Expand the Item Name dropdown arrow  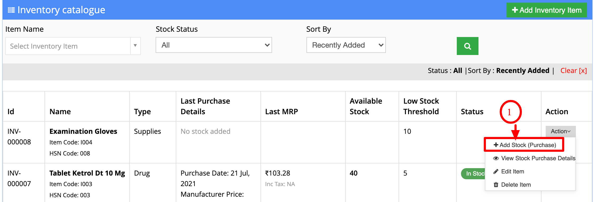(x=135, y=46)
